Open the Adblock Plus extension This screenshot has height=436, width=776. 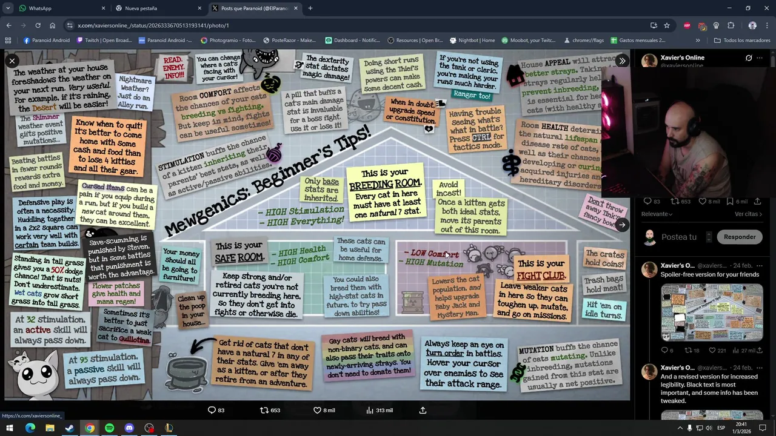coord(687,25)
